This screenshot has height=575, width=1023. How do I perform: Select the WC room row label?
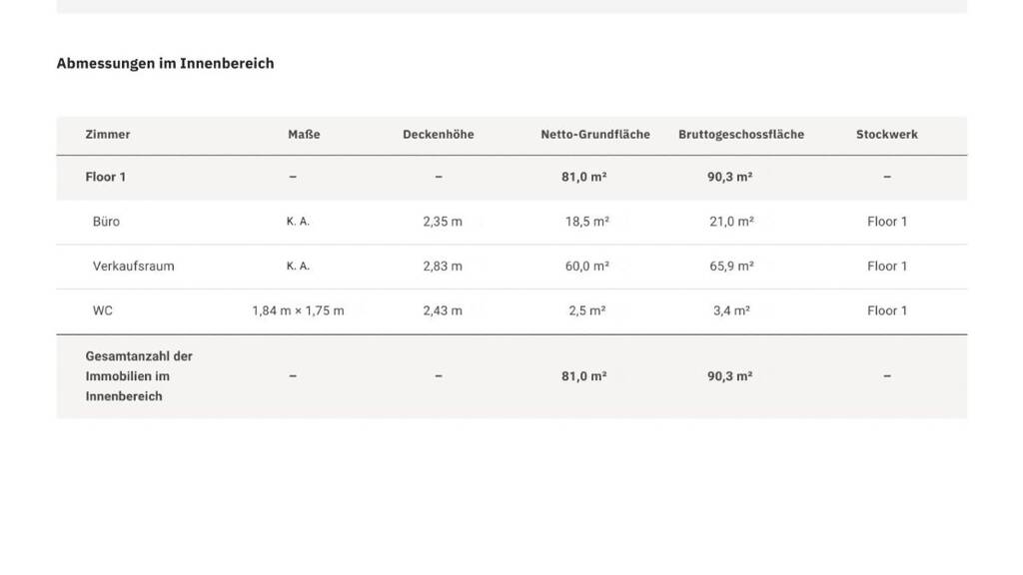click(x=103, y=310)
